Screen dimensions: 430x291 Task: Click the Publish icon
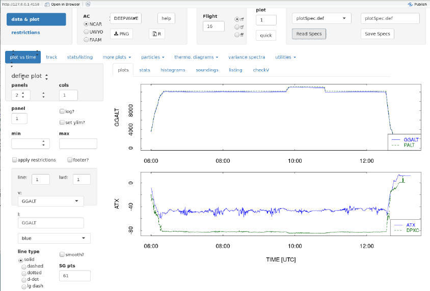(x=411, y=4)
